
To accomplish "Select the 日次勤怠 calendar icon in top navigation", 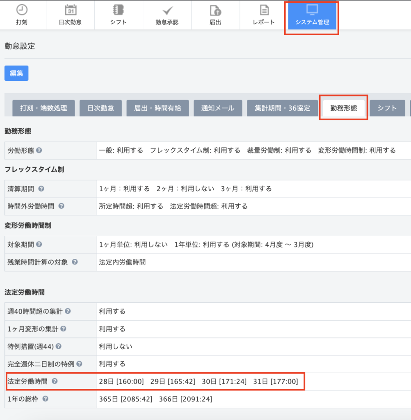I will pyautogui.click(x=70, y=15).
